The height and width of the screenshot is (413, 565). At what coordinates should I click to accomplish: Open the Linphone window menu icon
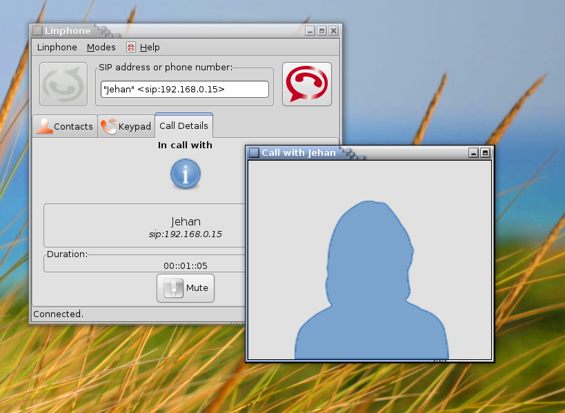pos(37,30)
